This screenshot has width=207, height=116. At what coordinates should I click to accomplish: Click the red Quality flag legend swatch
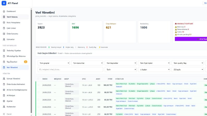(x=87, y=47)
